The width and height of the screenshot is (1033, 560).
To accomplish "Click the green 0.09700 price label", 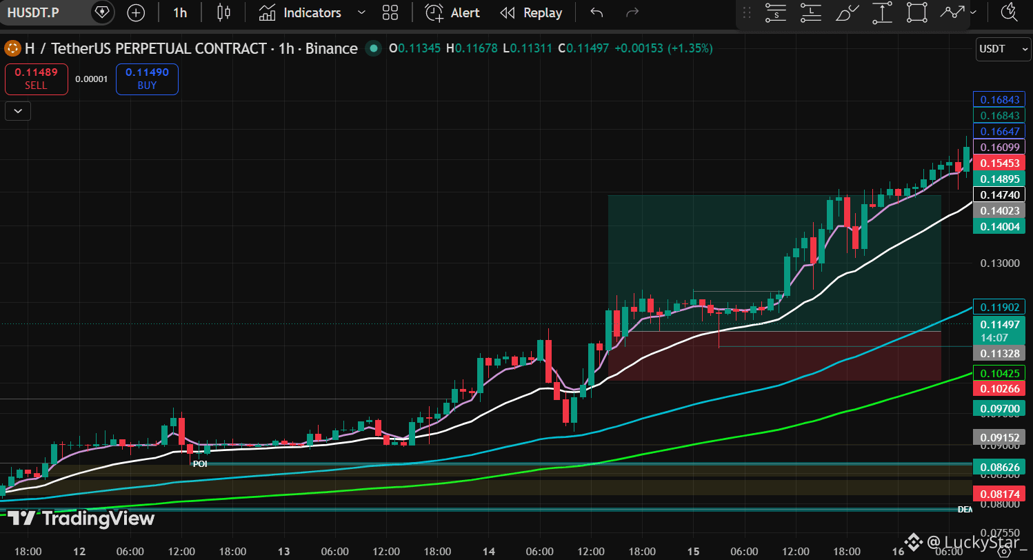I will 999,409.
